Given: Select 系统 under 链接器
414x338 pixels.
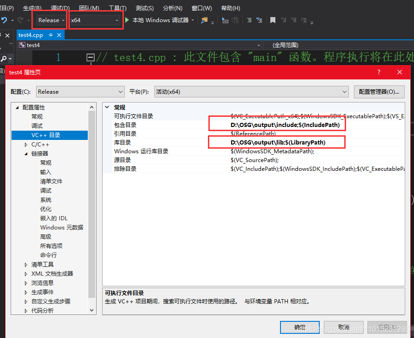Looking at the screenshot, I should (46, 200).
